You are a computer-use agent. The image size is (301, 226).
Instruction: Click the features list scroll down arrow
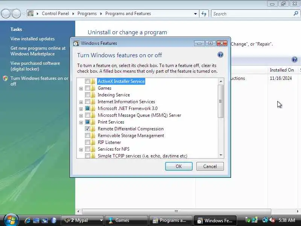click(x=221, y=155)
